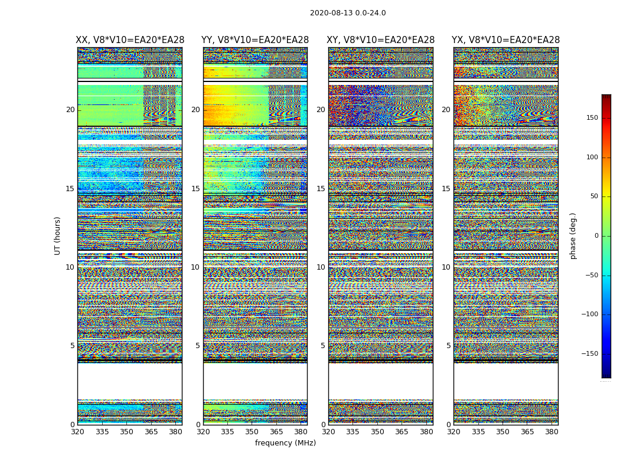The width and height of the screenshot is (620, 472).
Task: Click the colorbar tick label −150
Action: click(x=589, y=353)
